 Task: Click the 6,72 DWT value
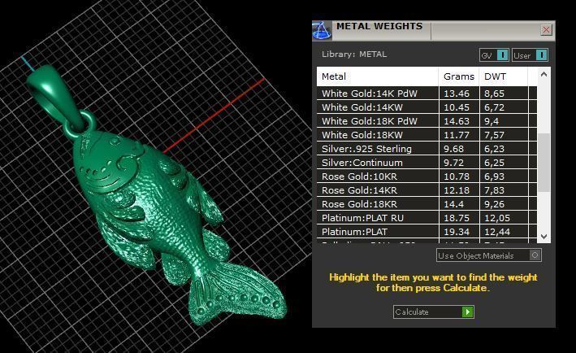click(494, 107)
